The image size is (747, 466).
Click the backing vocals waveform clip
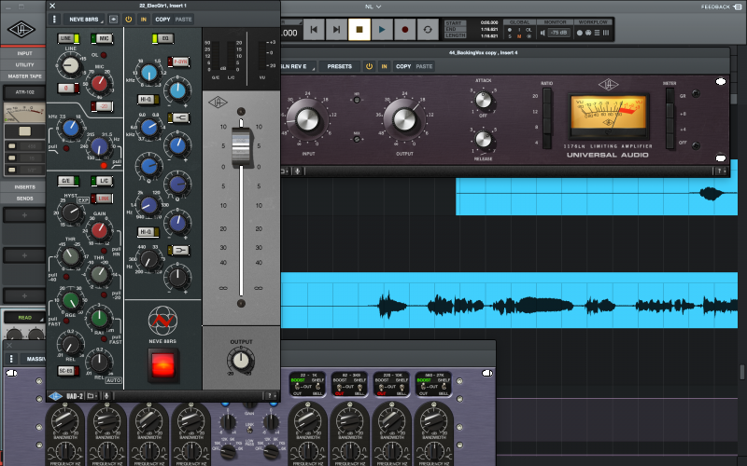click(509, 300)
